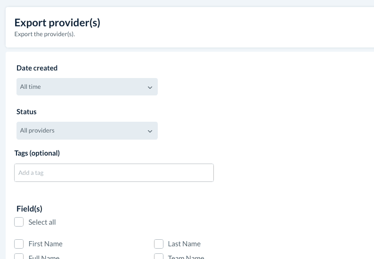Click the Tags (optional) label
The width and height of the screenshot is (374, 259).
pyautogui.click(x=38, y=153)
